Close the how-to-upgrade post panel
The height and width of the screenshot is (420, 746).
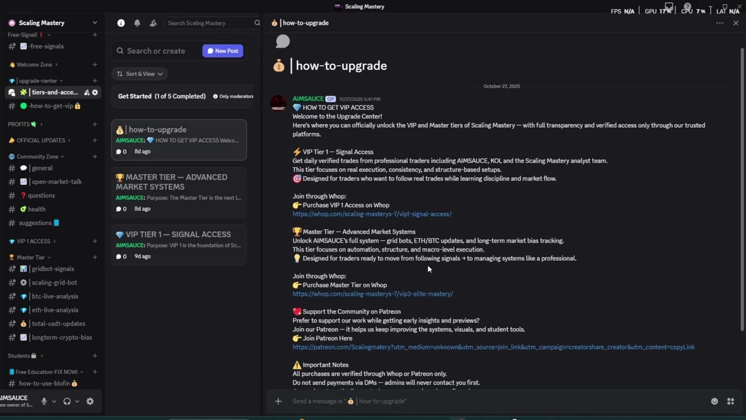pos(736,23)
